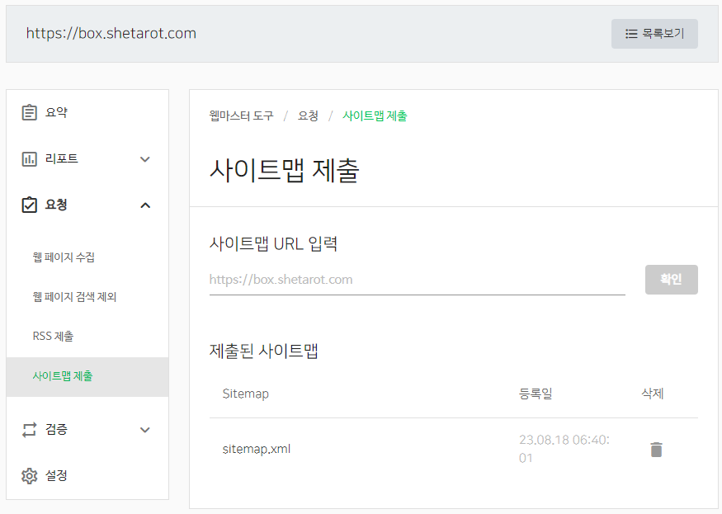Click the 리포트 chart icon
The height and width of the screenshot is (514, 722).
[x=30, y=159]
